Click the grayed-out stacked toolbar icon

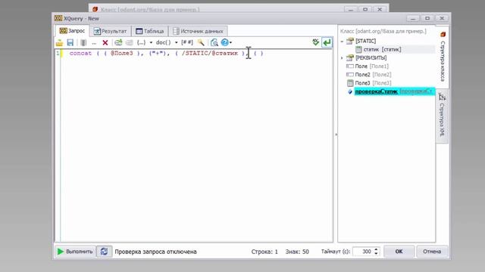[130, 42]
